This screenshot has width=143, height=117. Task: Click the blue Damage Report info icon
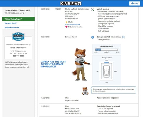point(93,37)
